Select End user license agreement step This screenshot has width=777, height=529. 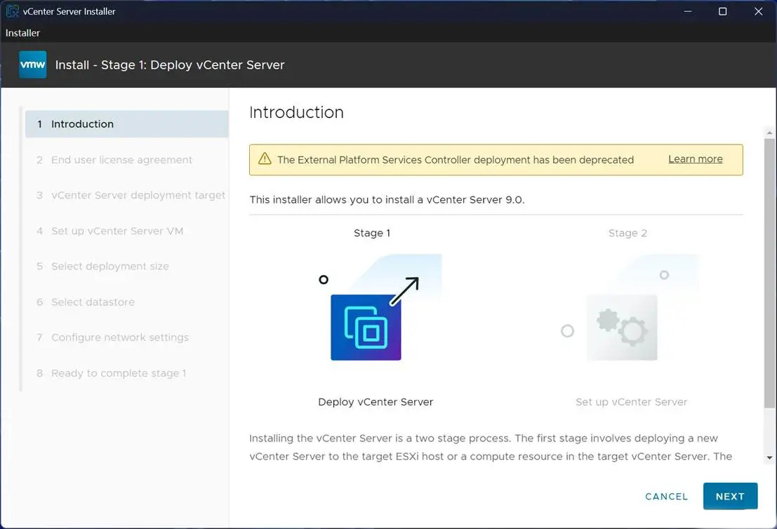click(x=121, y=159)
